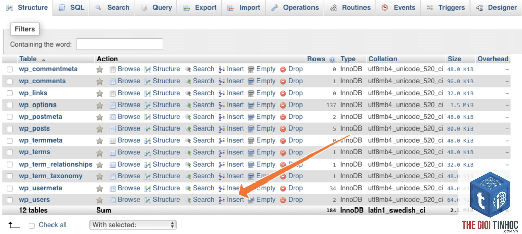Select the wp_commentmeta table checkbox
The height and width of the screenshot is (234, 522).
coord(10,69)
